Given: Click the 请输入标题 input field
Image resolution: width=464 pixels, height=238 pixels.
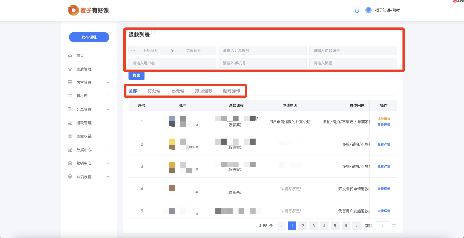Looking at the screenshot, I should tap(353, 63).
